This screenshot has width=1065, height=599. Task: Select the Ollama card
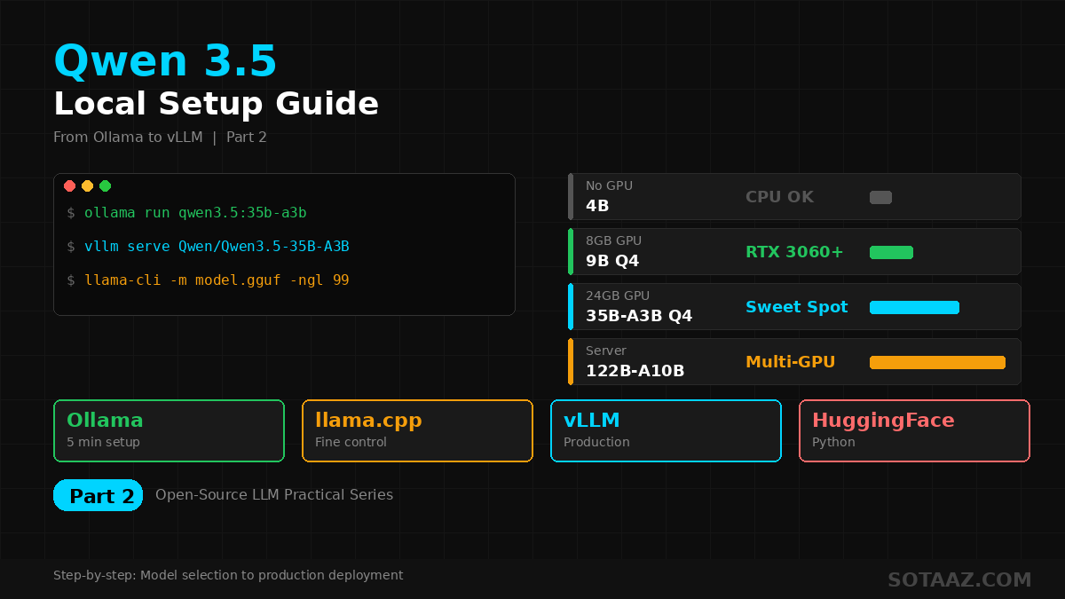coord(169,430)
